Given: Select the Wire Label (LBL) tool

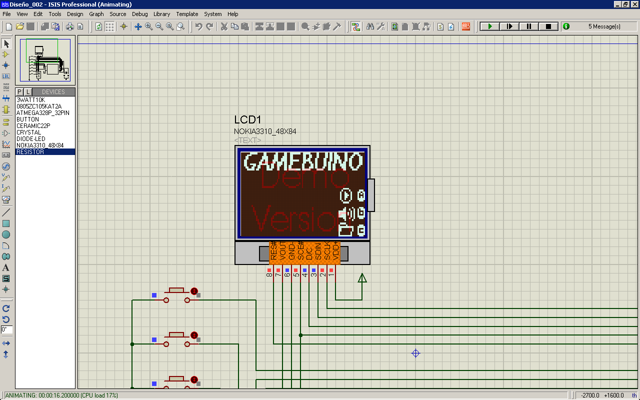Looking at the screenshot, I should (6, 76).
